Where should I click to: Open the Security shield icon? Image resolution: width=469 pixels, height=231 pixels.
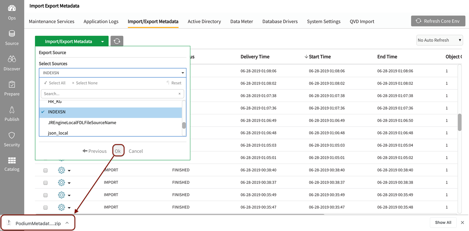point(12,135)
